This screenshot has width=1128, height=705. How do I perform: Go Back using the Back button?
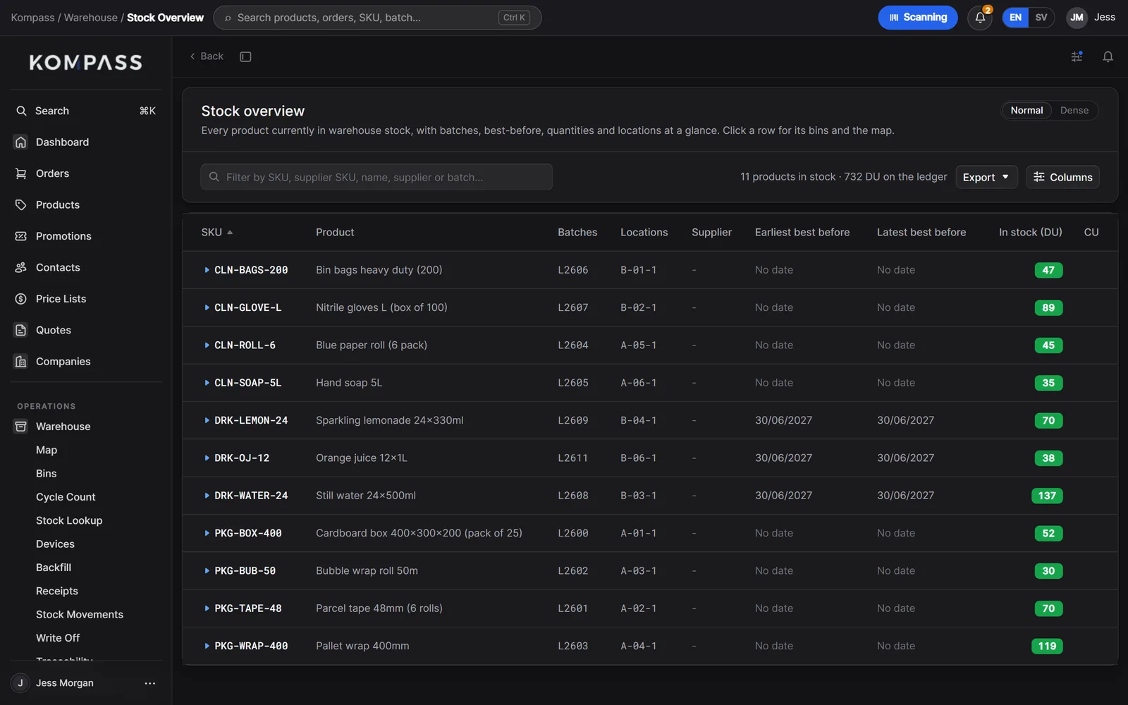click(207, 56)
